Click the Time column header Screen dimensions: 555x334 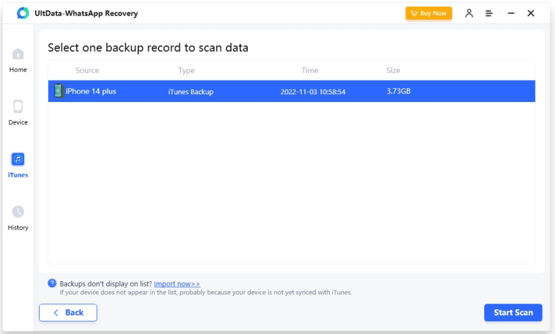click(310, 70)
